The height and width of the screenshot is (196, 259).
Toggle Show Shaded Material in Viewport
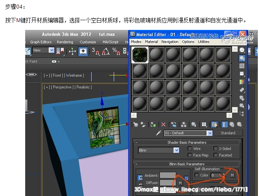[214, 124]
